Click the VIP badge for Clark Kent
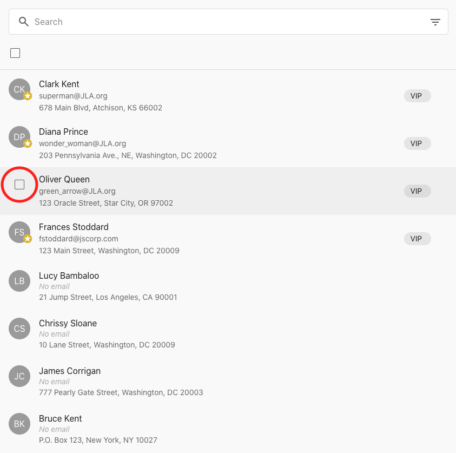 417,96
